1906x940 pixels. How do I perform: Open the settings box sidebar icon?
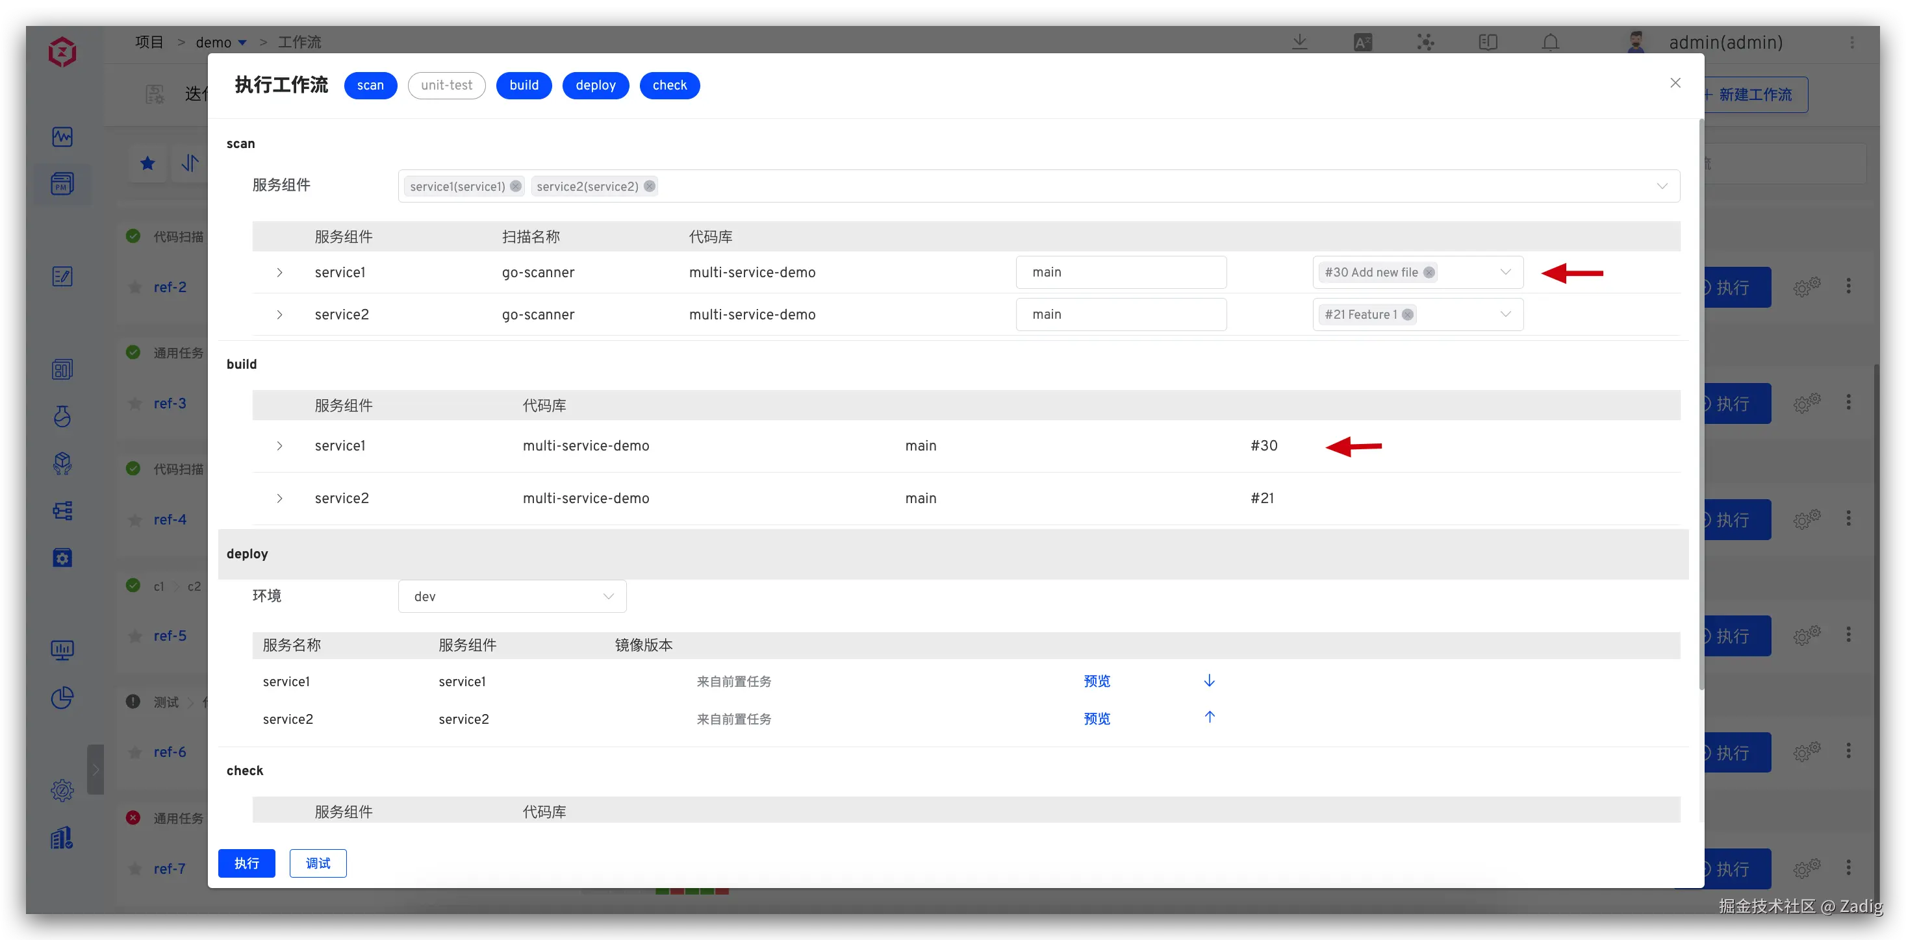click(x=62, y=558)
